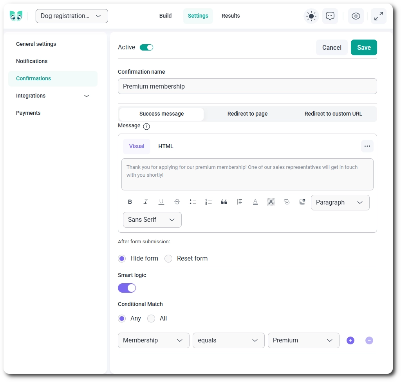The width and height of the screenshot is (401, 382).
Task: Click the Confirmation name input field
Action: [x=247, y=87]
